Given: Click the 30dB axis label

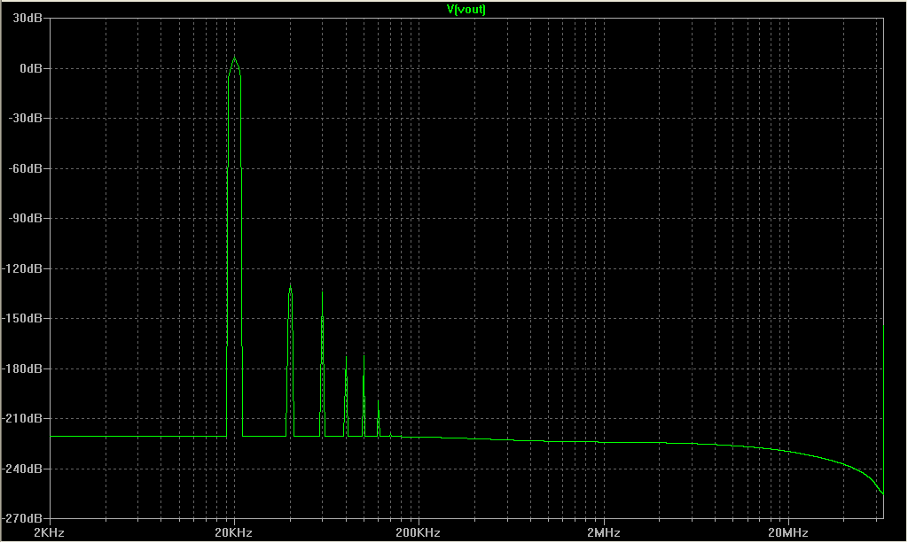Looking at the screenshot, I should coord(27,19).
